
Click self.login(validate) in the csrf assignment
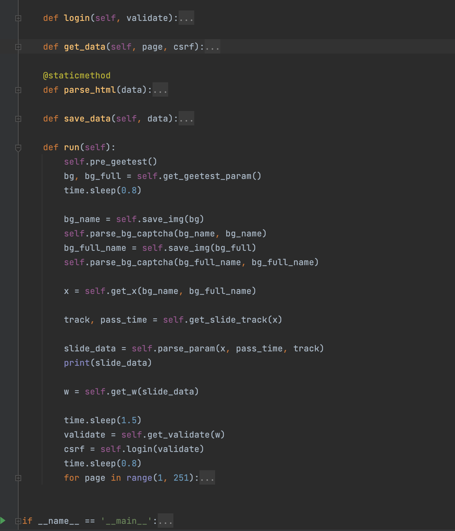click(x=152, y=449)
